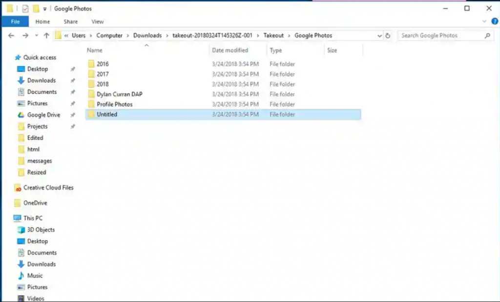Image resolution: width=500 pixels, height=302 pixels.
Task: Click Google Photos in the address breadcrumb
Action: pyautogui.click(x=313, y=36)
